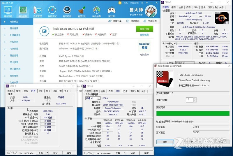
Task: Click 验证 button in CPU-Z memory-tab window
Action: (x=55, y=153)
